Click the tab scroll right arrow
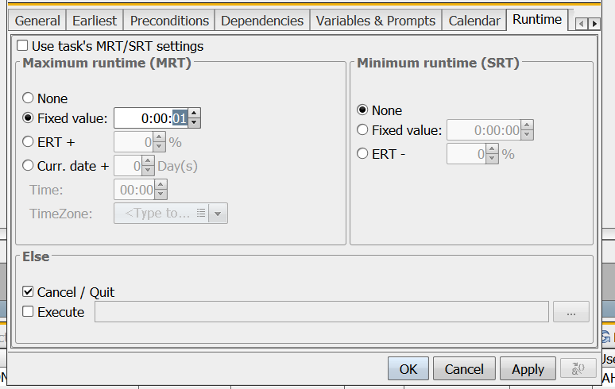Screen dimensions: 615x389 pos(594,24)
